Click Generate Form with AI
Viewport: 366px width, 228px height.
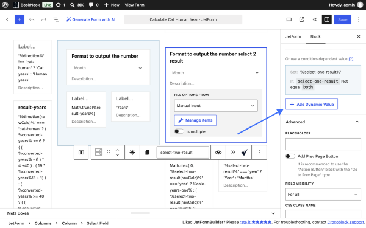(x=91, y=19)
